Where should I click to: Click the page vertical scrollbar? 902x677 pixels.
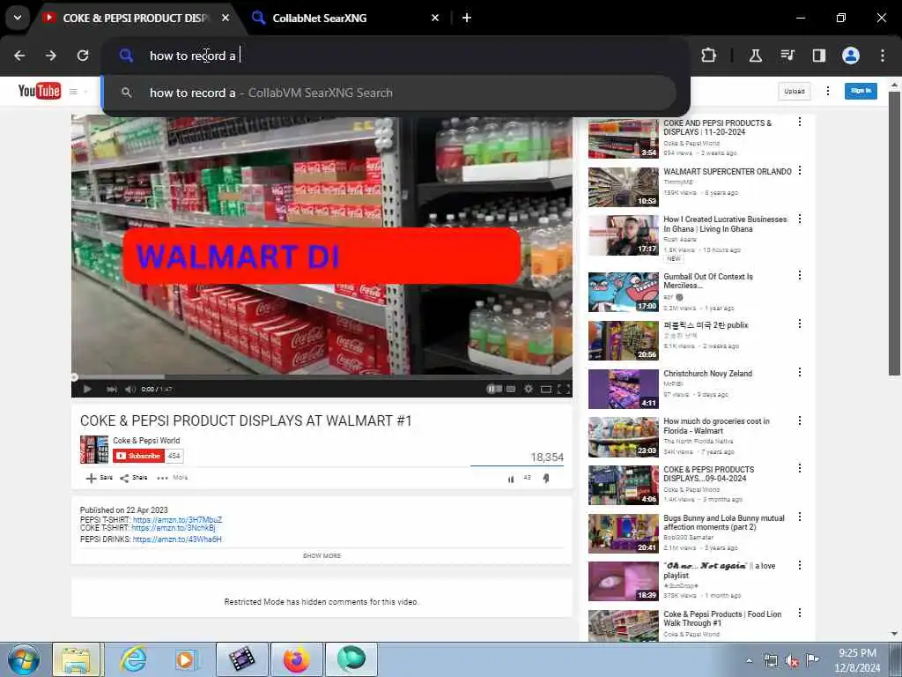point(895,233)
